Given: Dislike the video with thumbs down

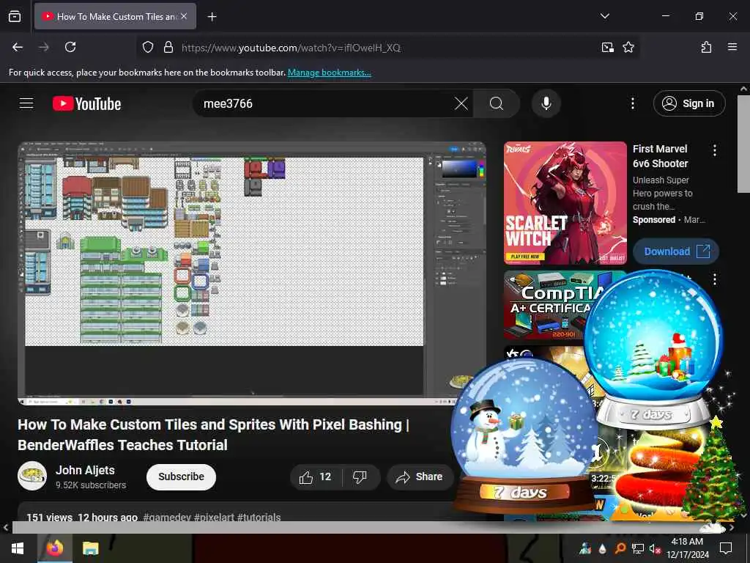Looking at the screenshot, I should coord(360,476).
